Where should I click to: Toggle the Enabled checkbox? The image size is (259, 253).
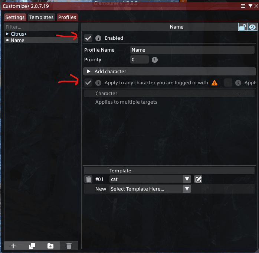(88, 38)
